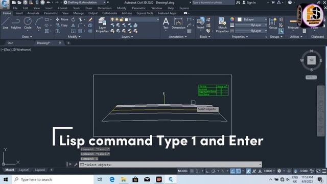Click the white layer color swatch
This screenshot has height=184, width=327.
[126, 19]
